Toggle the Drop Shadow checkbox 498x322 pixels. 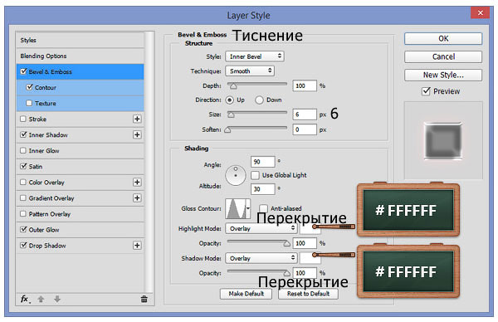coord(23,245)
